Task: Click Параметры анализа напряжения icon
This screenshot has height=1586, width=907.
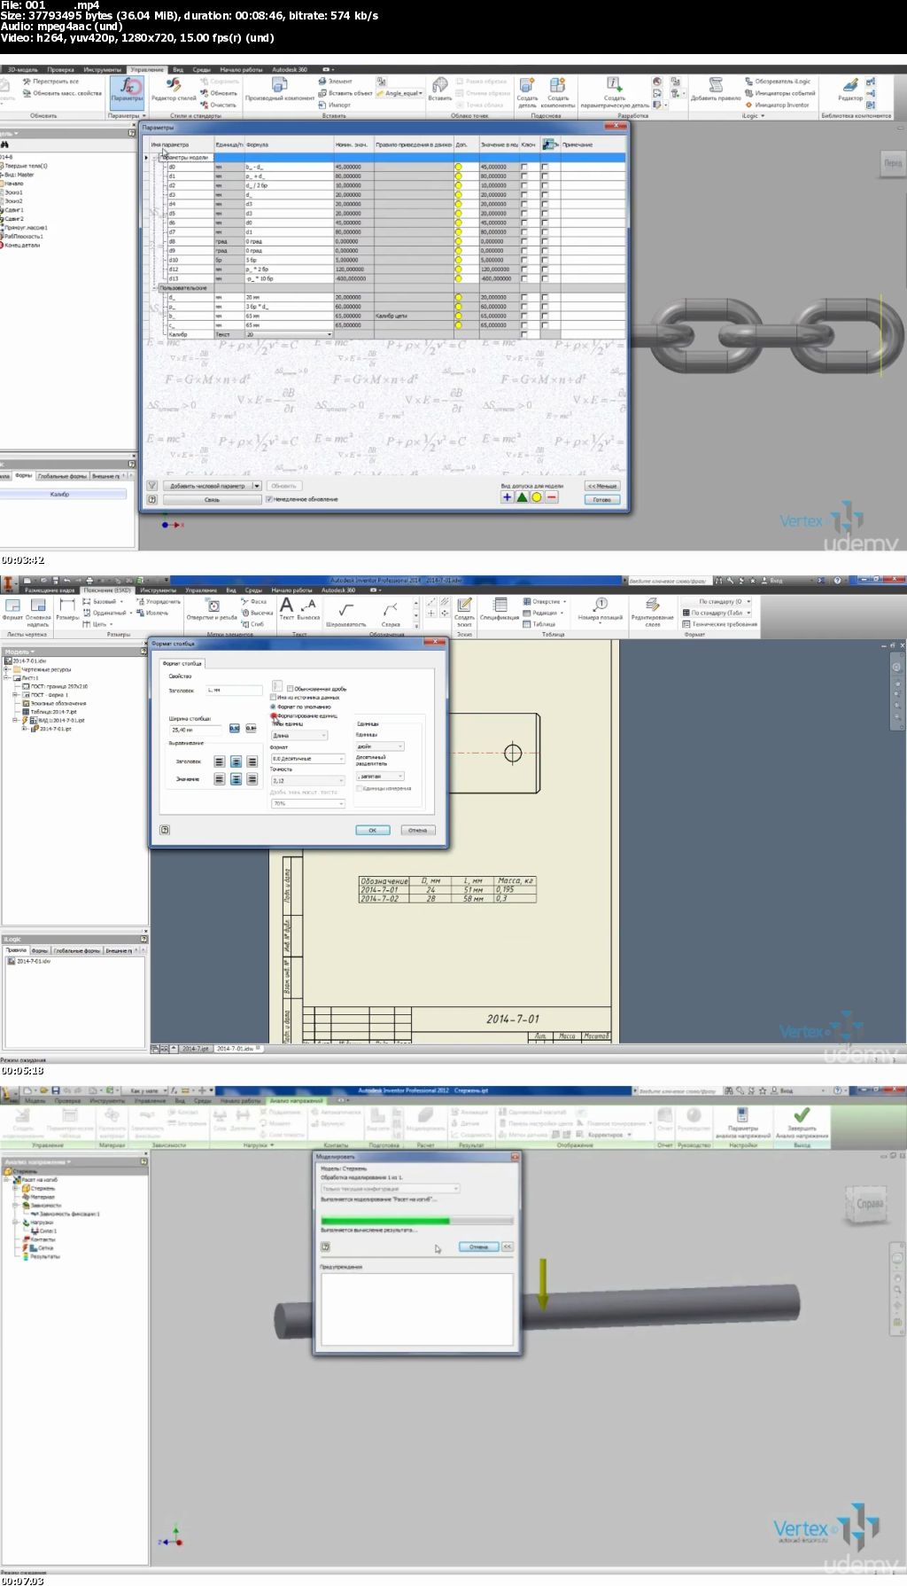Action: tap(742, 1121)
